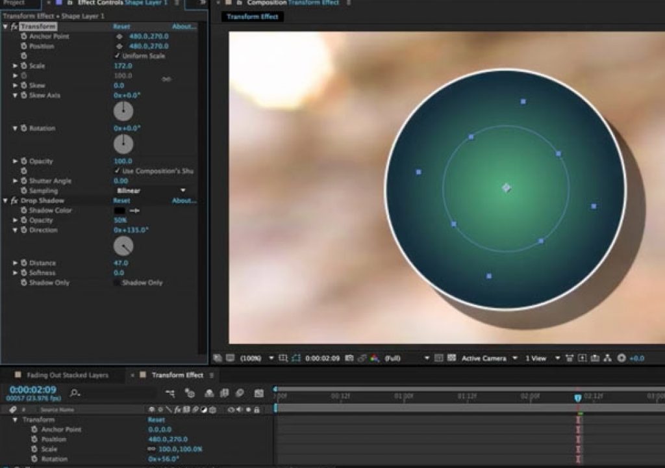Toggle Rotation stopwatch in the timeline
This screenshot has width=665, height=468.
click(34, 459)
